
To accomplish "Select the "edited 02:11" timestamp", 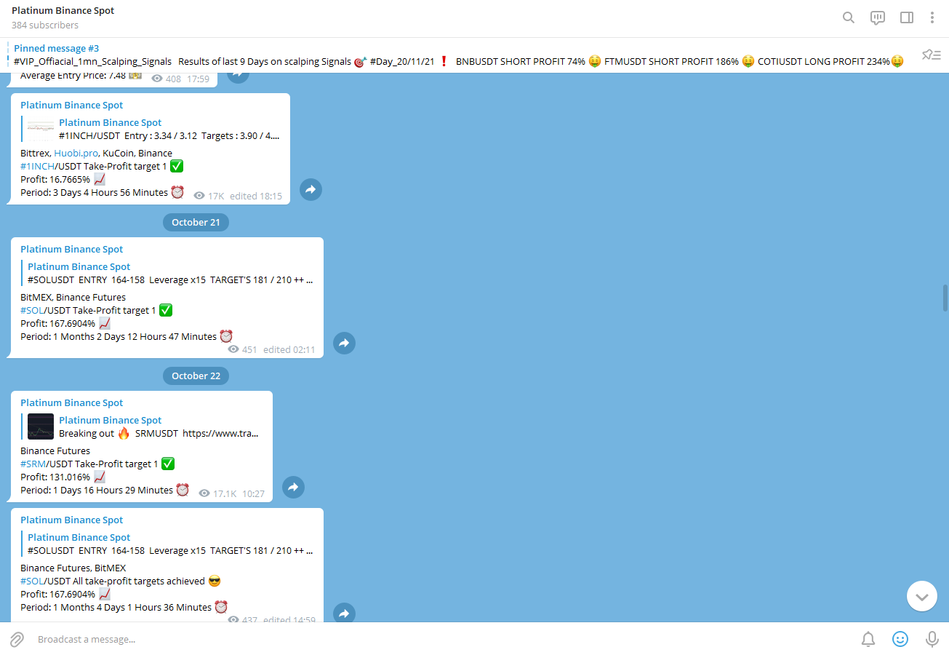I will click(x=289, y=349).
